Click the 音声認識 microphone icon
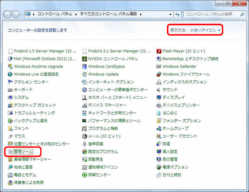249x192 pixels. tap(85, 144)
